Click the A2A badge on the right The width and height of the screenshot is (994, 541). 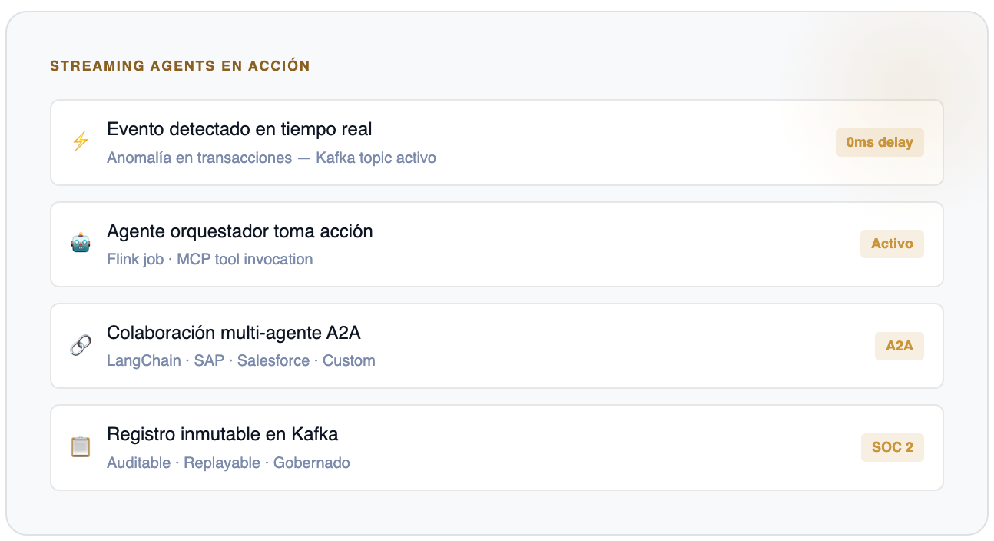click(899, 346)
